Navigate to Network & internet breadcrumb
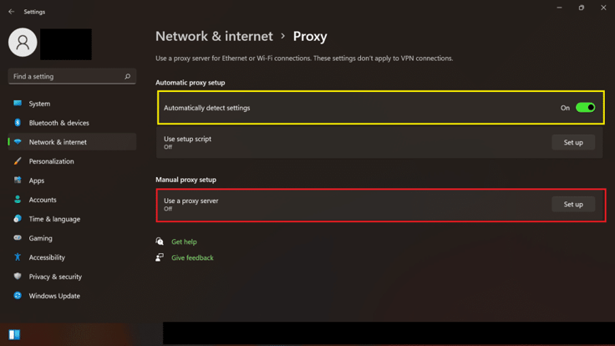Image resolution: width=615 pixels, height=346 pixels. point(214,37)
